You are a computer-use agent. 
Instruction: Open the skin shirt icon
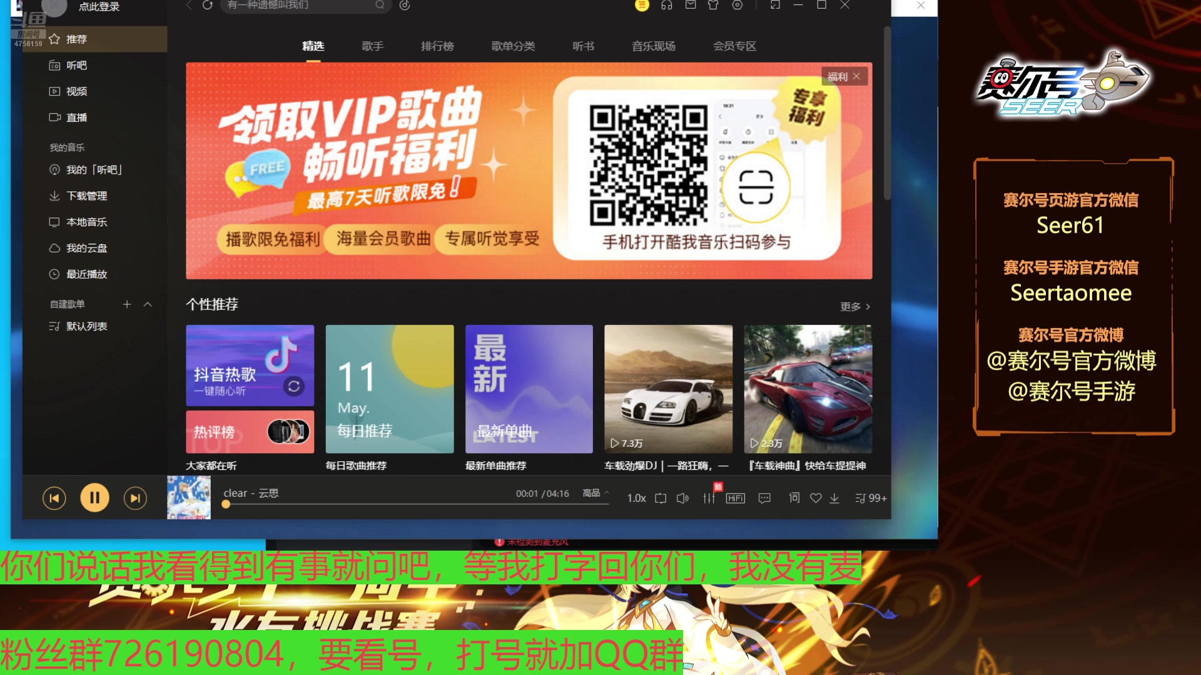click(713, 5)
